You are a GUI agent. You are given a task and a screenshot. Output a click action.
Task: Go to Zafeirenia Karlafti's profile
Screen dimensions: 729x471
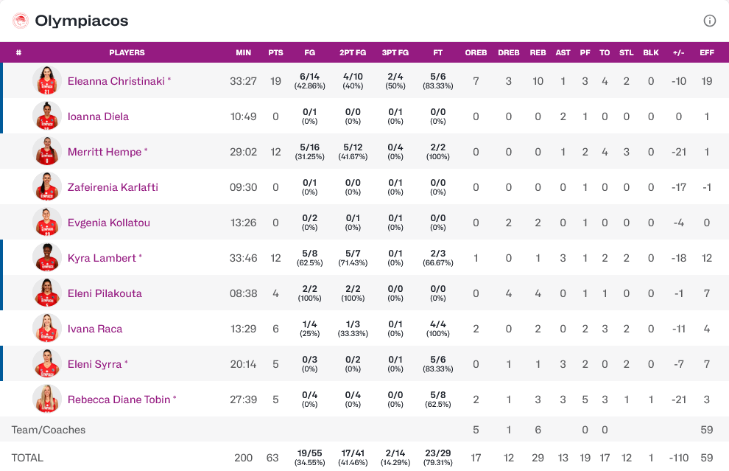pyautogui.click(x=113, y=187)
